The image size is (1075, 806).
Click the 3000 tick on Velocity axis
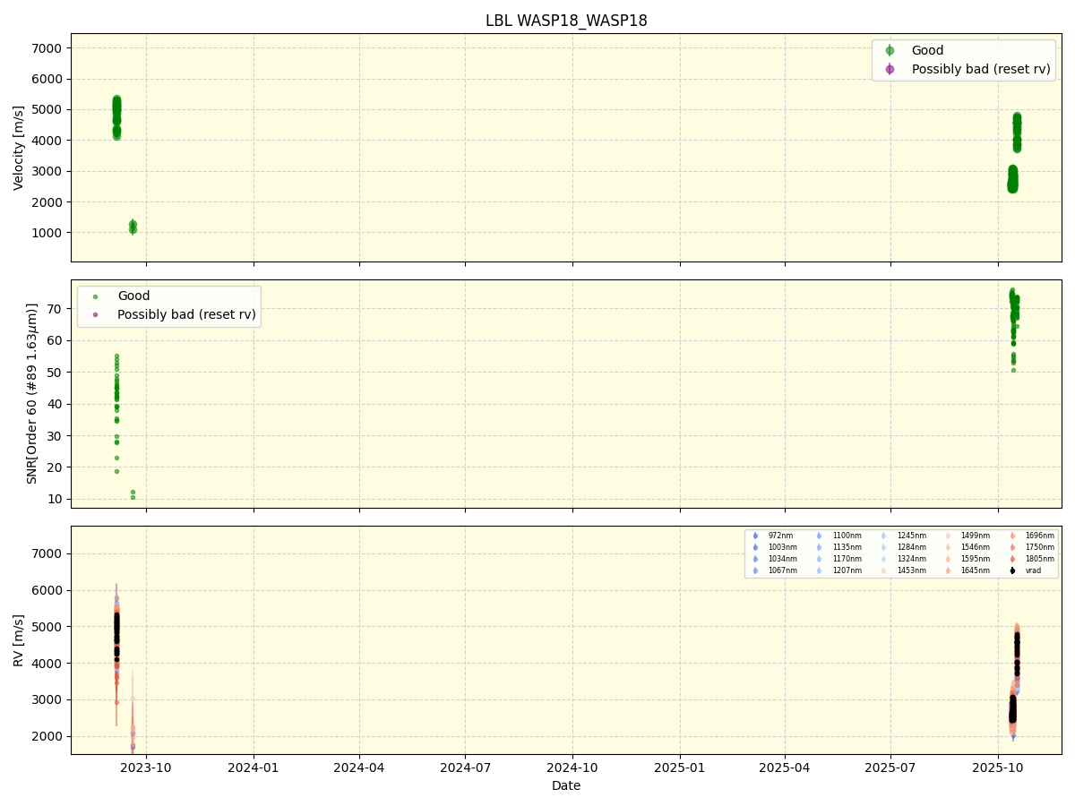(x=49, y=171)
